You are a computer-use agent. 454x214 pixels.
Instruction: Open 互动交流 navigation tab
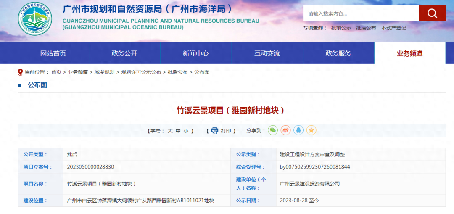(x=267, y=53)
